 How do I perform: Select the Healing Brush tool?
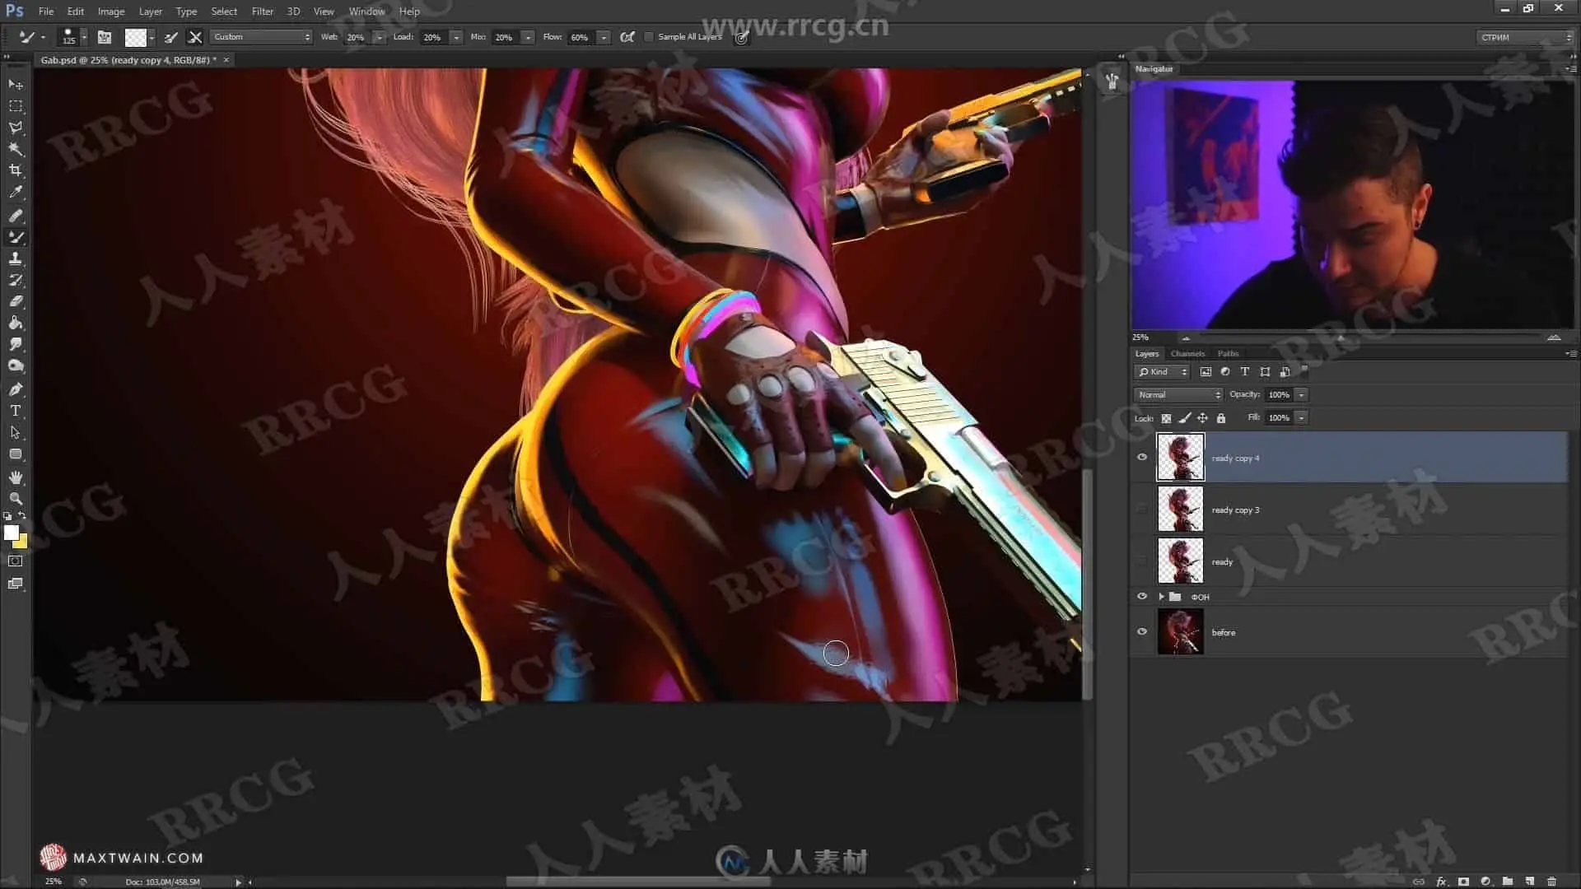16,216
